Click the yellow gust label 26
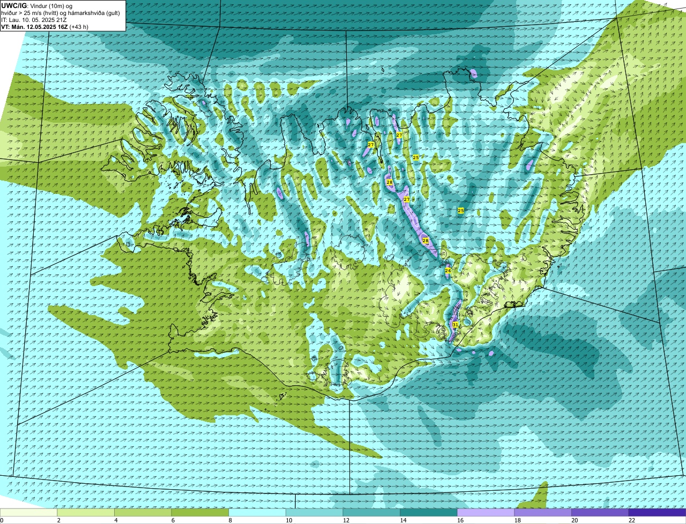 [x=448, y=271]
